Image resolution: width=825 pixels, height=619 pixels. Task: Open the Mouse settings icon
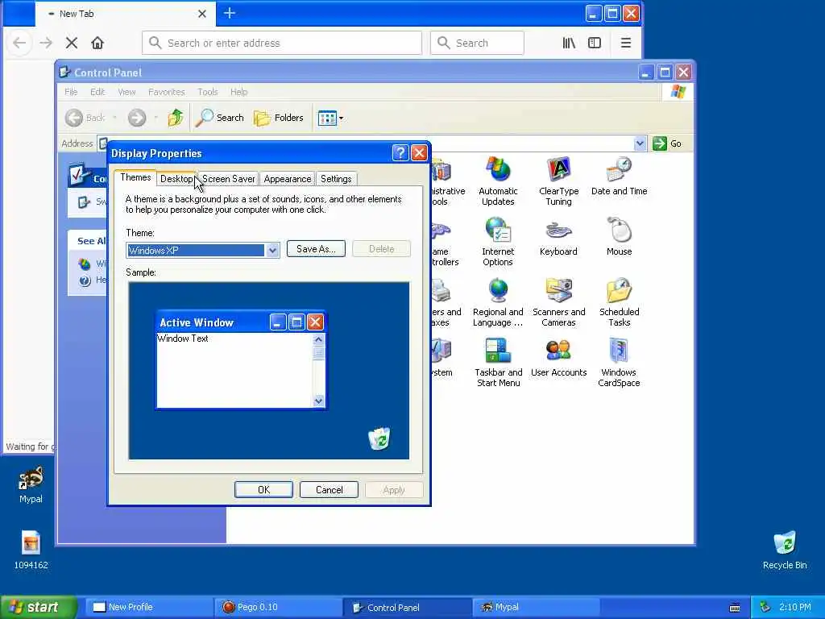[x=619, y=236]
